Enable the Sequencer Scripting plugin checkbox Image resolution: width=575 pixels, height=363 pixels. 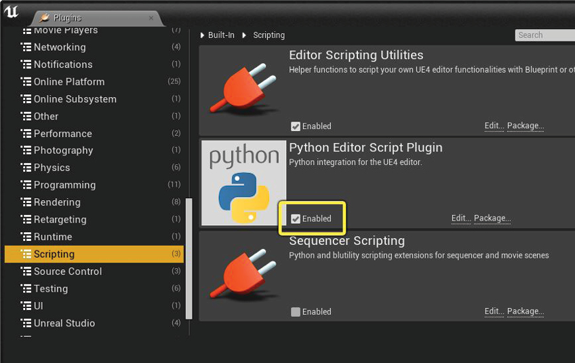(295, 312)
